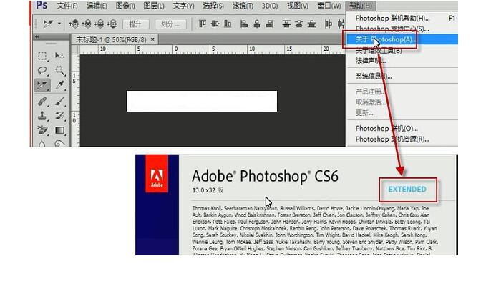Click the Bring to Front slice icon

pyautogui.click(x=74, y=24)
